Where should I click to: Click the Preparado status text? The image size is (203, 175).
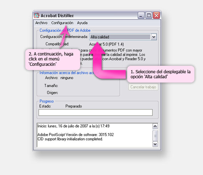pos(73,106)
